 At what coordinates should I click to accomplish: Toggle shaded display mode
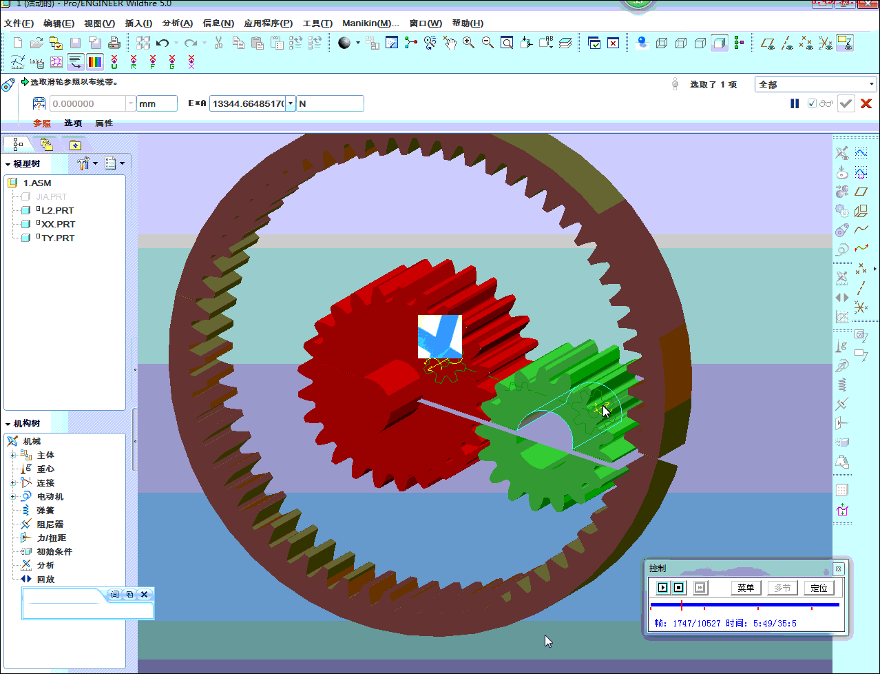[720, 43]
